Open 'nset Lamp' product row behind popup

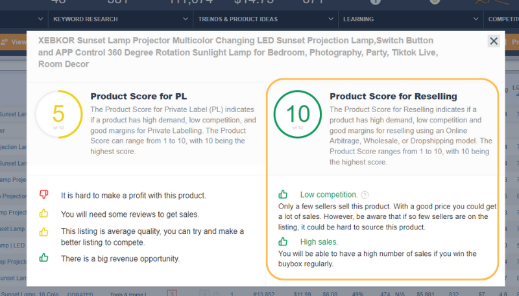pyautogui.click(x=12, y=229)
